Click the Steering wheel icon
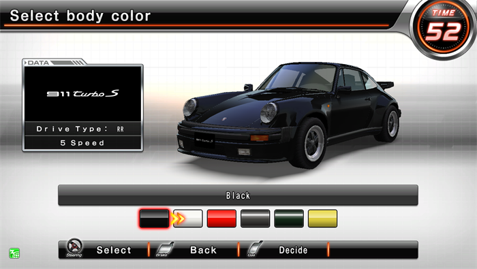The image size is (477, 269). coord(74,248)
